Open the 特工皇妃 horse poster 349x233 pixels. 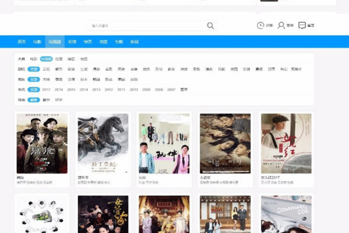tap(103, 144)
